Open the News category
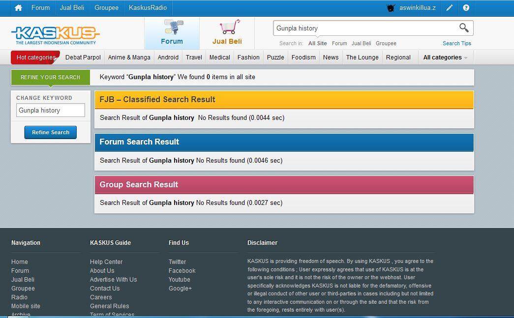The image size is (514, 318). pos(331,58)
